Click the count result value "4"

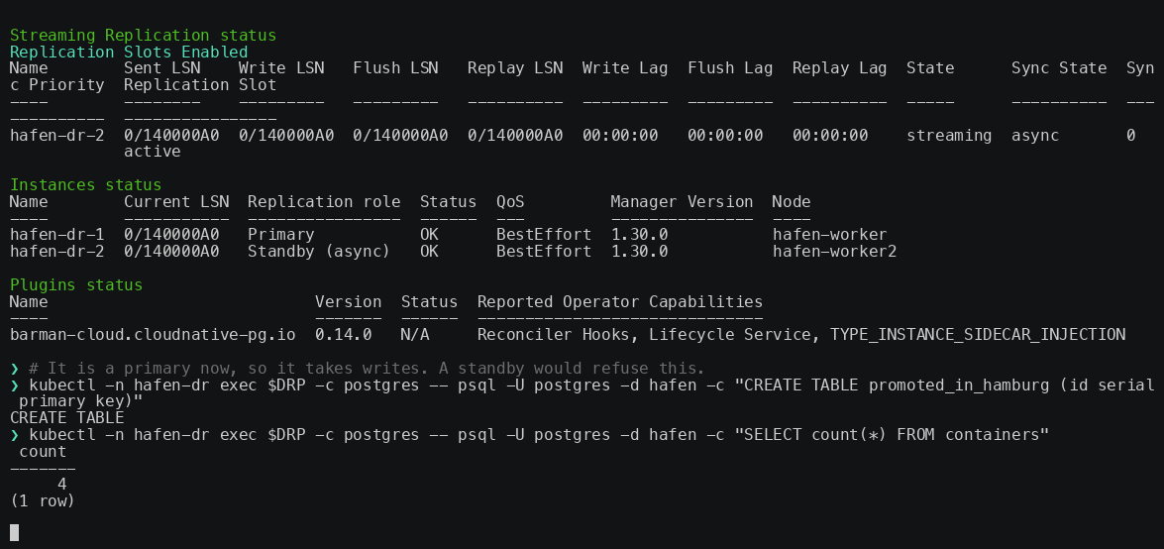tap(62, 485)
